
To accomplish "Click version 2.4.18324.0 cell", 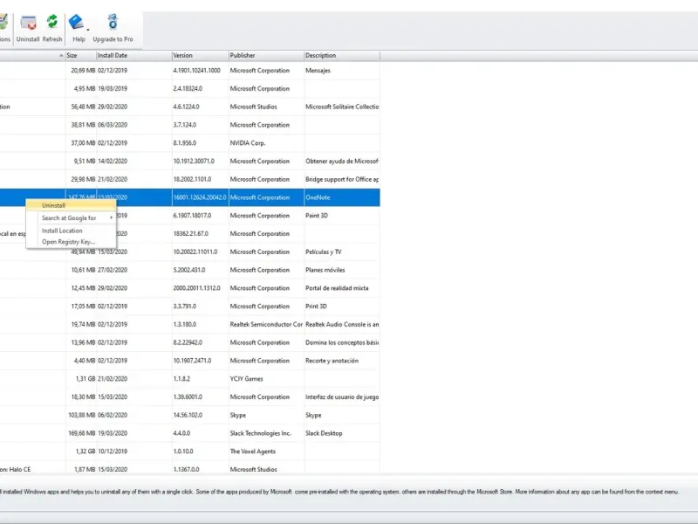I will click(x=188, y=89).
